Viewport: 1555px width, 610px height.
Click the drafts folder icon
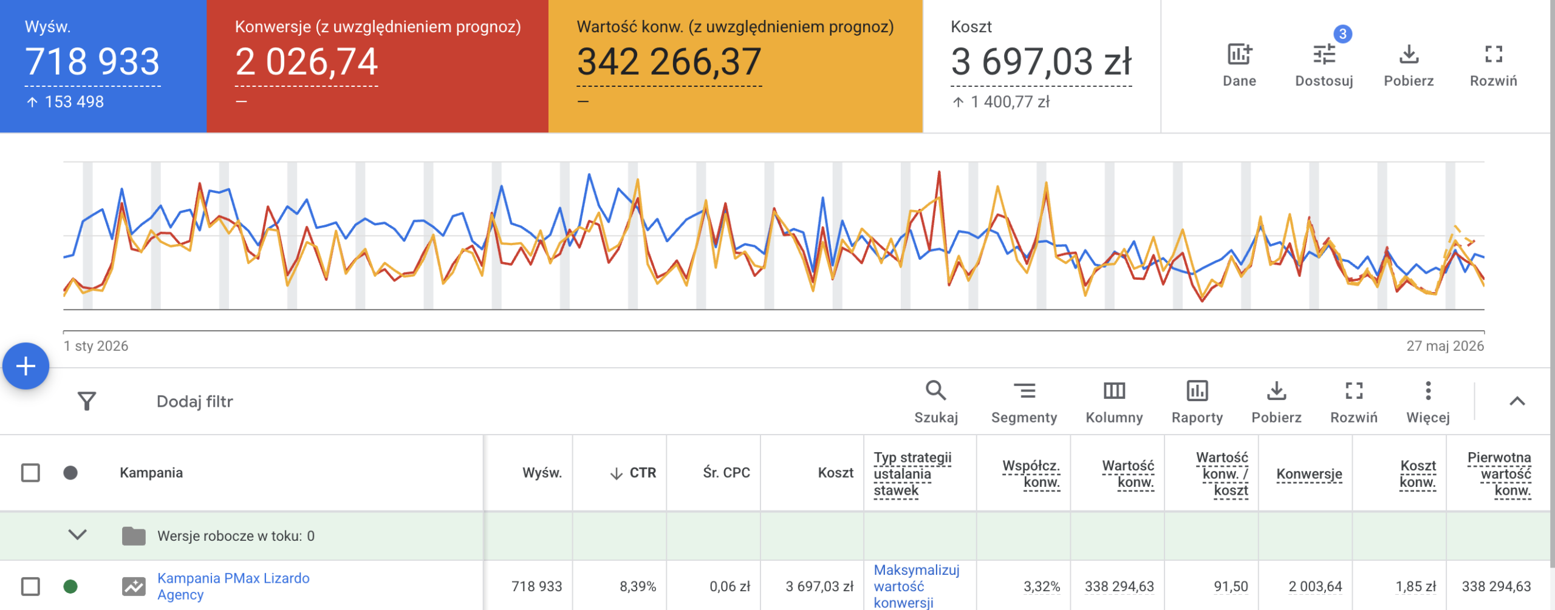134,536
